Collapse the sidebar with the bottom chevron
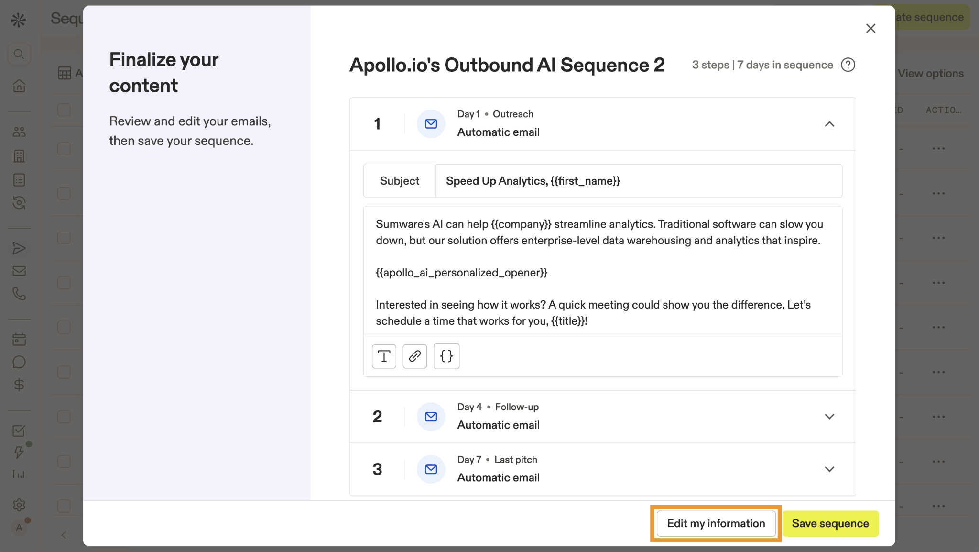Viewport: 979px width, 552px height. (64, 535)
